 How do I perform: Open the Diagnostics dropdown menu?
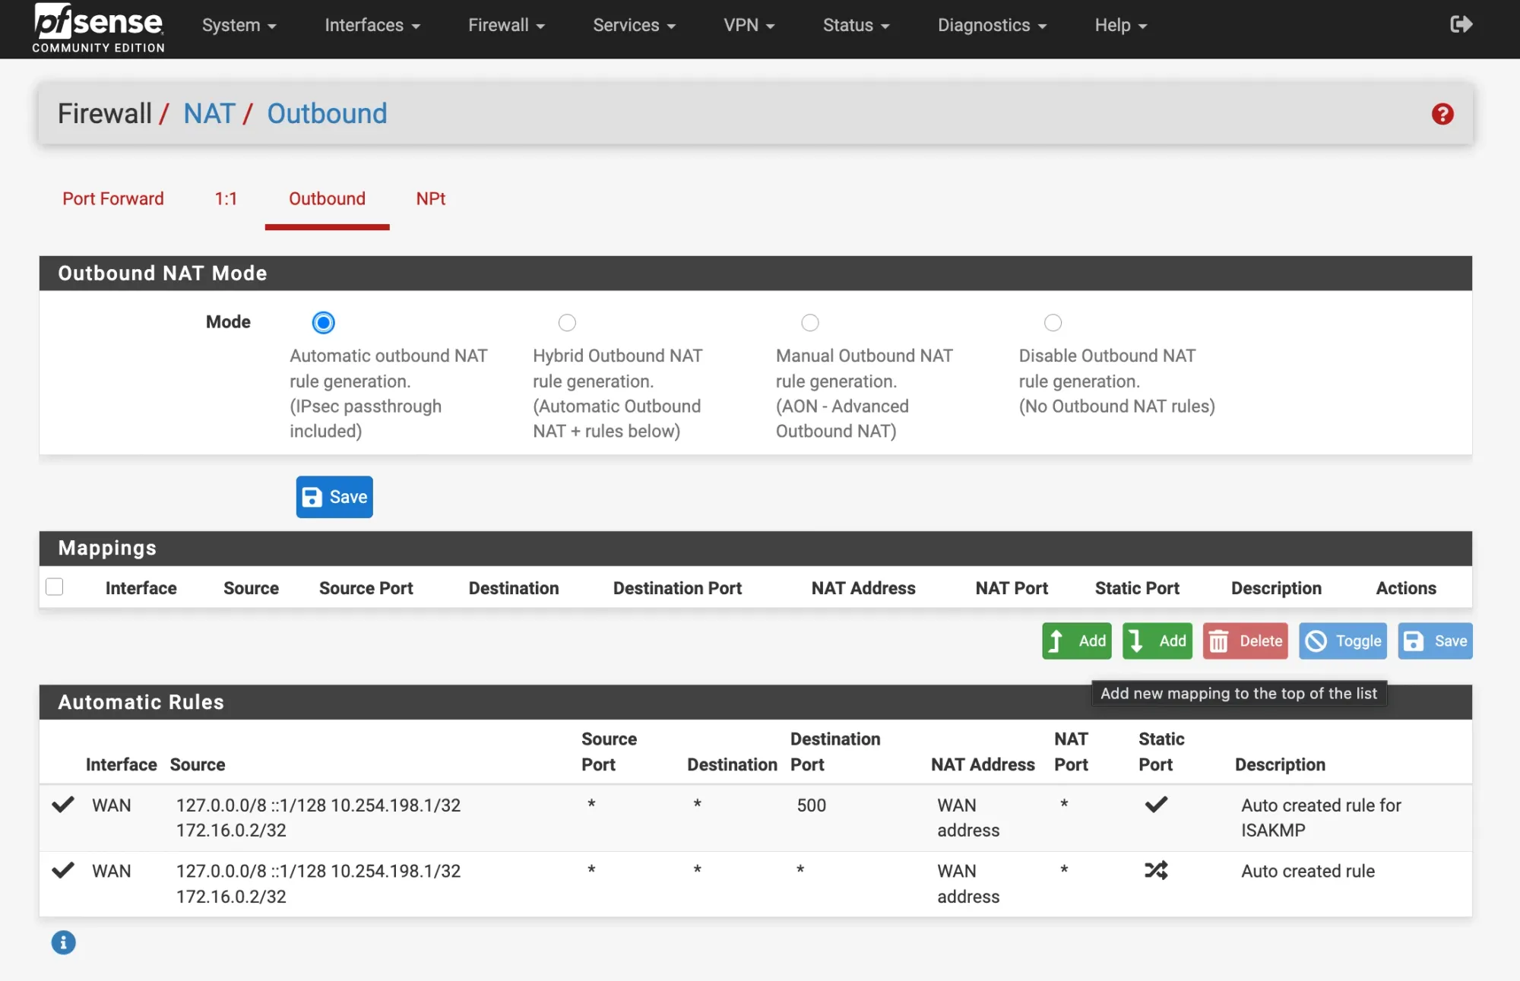pyautogui.click(x=992, y=25)
